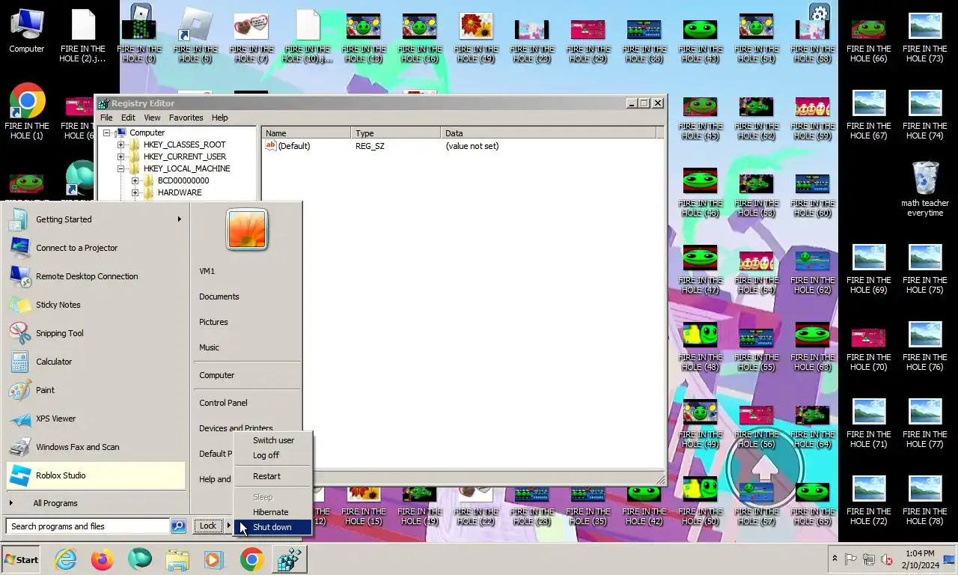Show hidden tray icons
958x575 pixels.
point(835,559)
